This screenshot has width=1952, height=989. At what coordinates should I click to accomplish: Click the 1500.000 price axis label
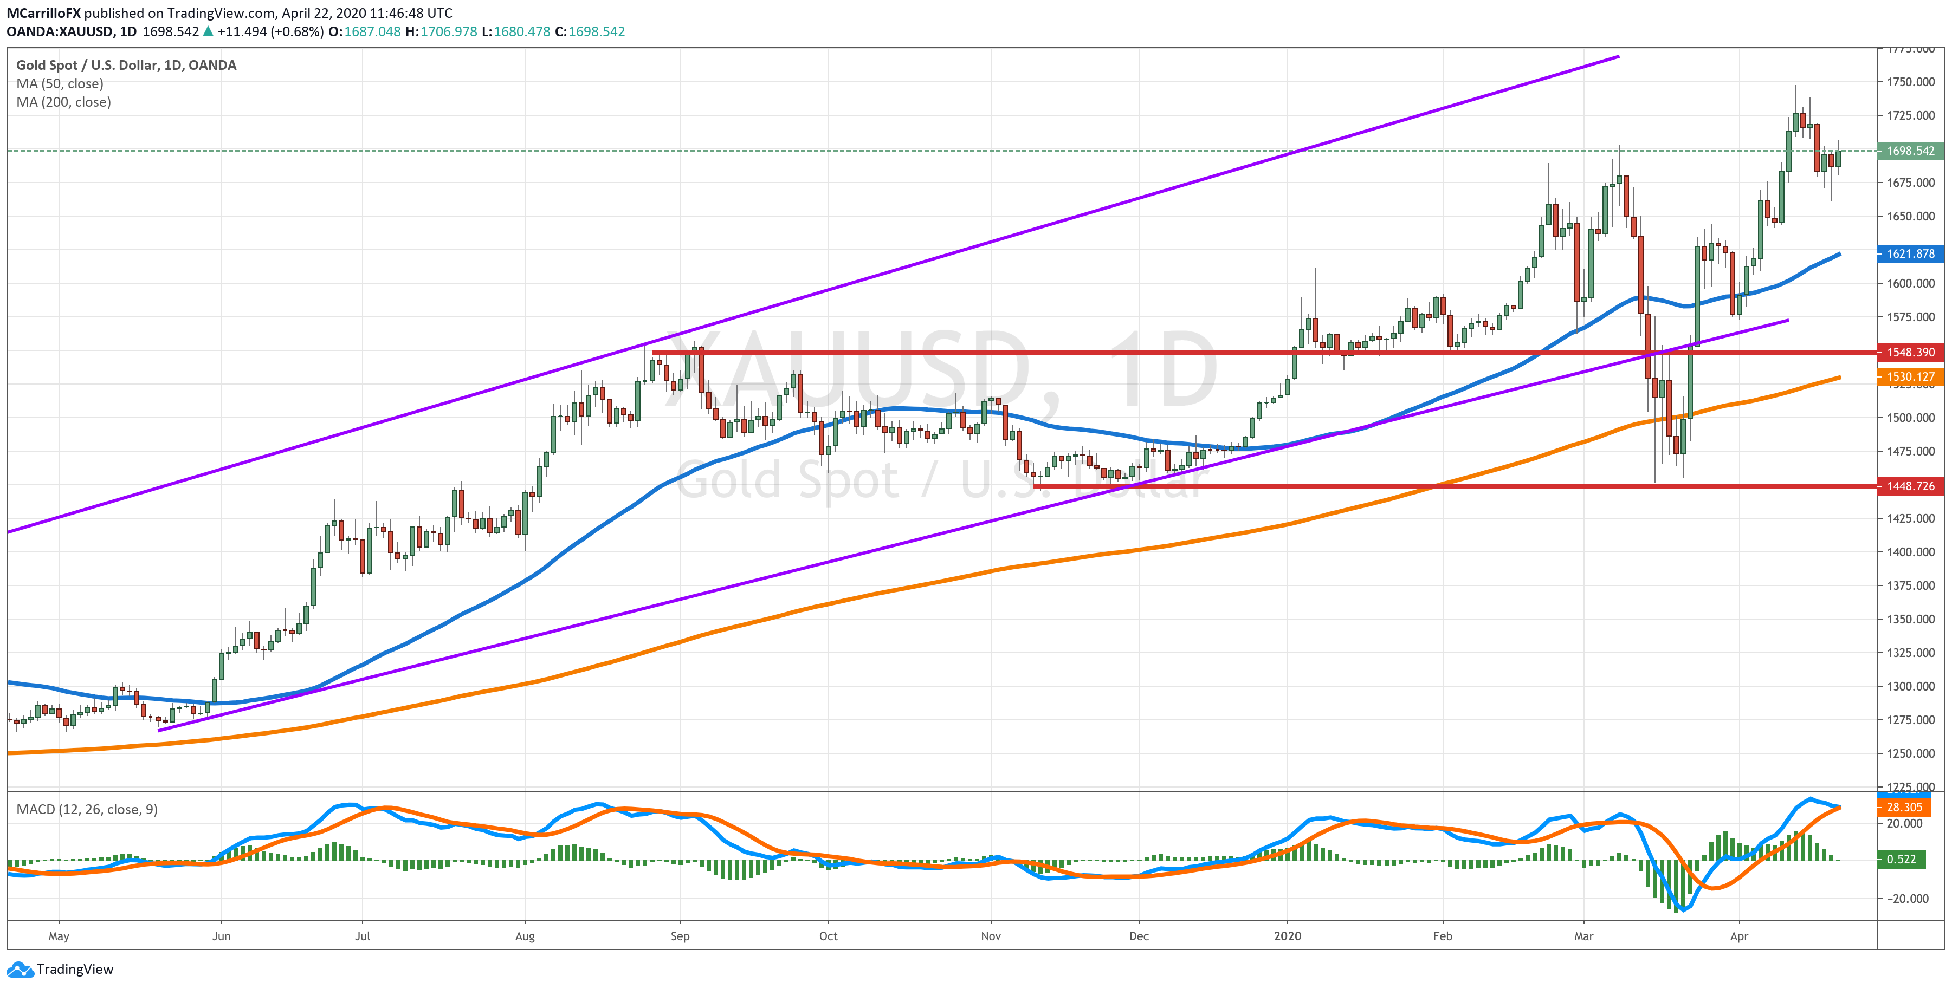coord(1910,417)
